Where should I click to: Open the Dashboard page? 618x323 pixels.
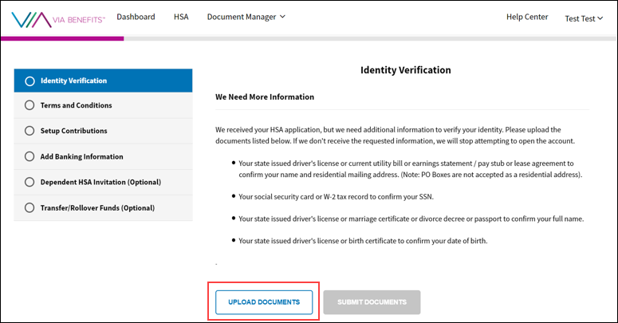click(x=136, y=17)
